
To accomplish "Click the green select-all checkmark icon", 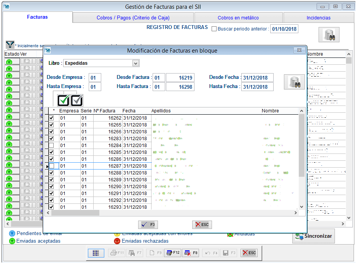I will click(x=63, y=100).
